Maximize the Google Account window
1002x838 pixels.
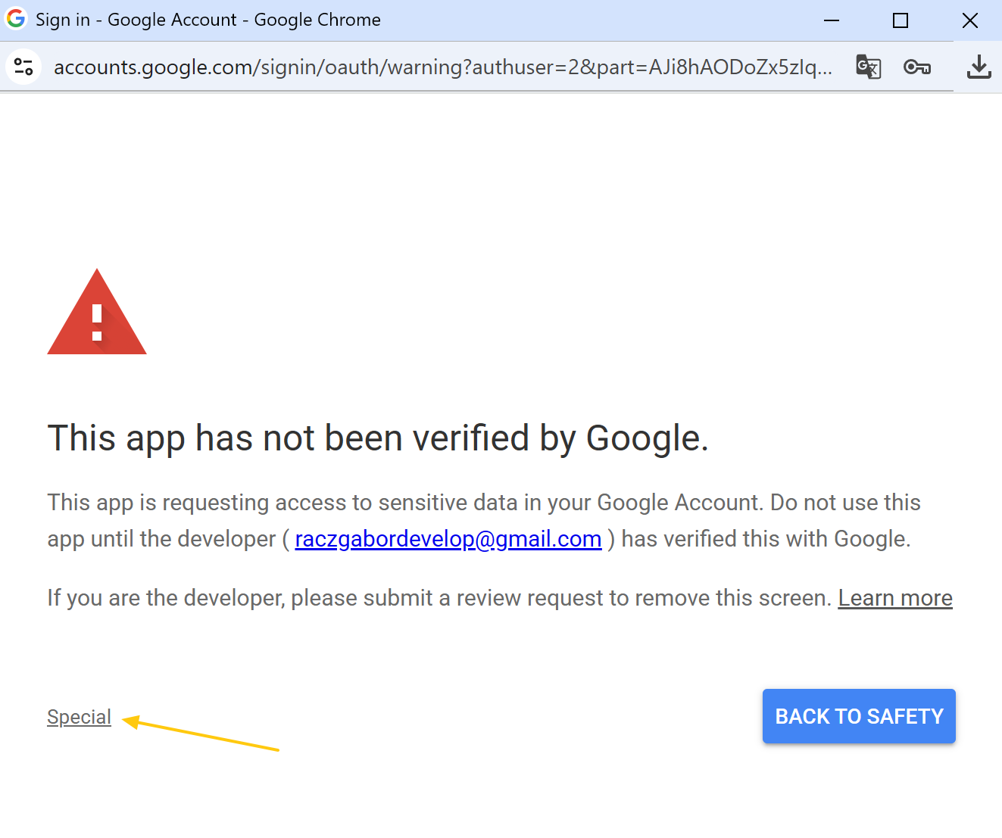901,20
